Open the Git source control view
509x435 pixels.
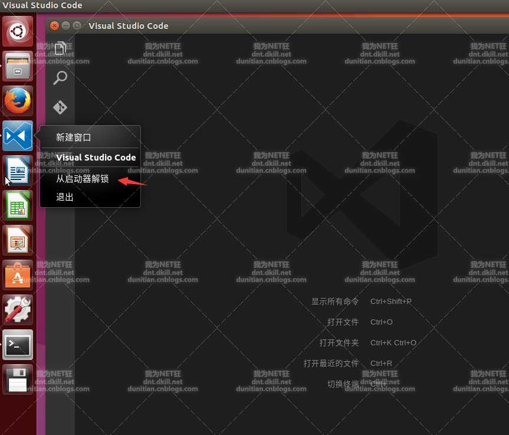(x=60, y=107)
